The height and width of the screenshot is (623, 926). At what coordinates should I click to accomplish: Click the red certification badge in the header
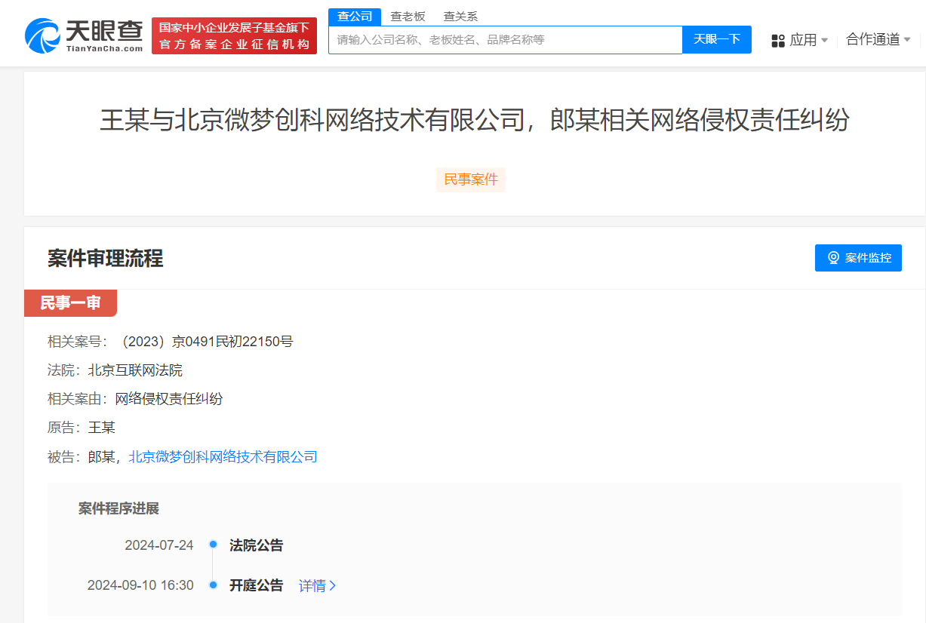[234, 35]
